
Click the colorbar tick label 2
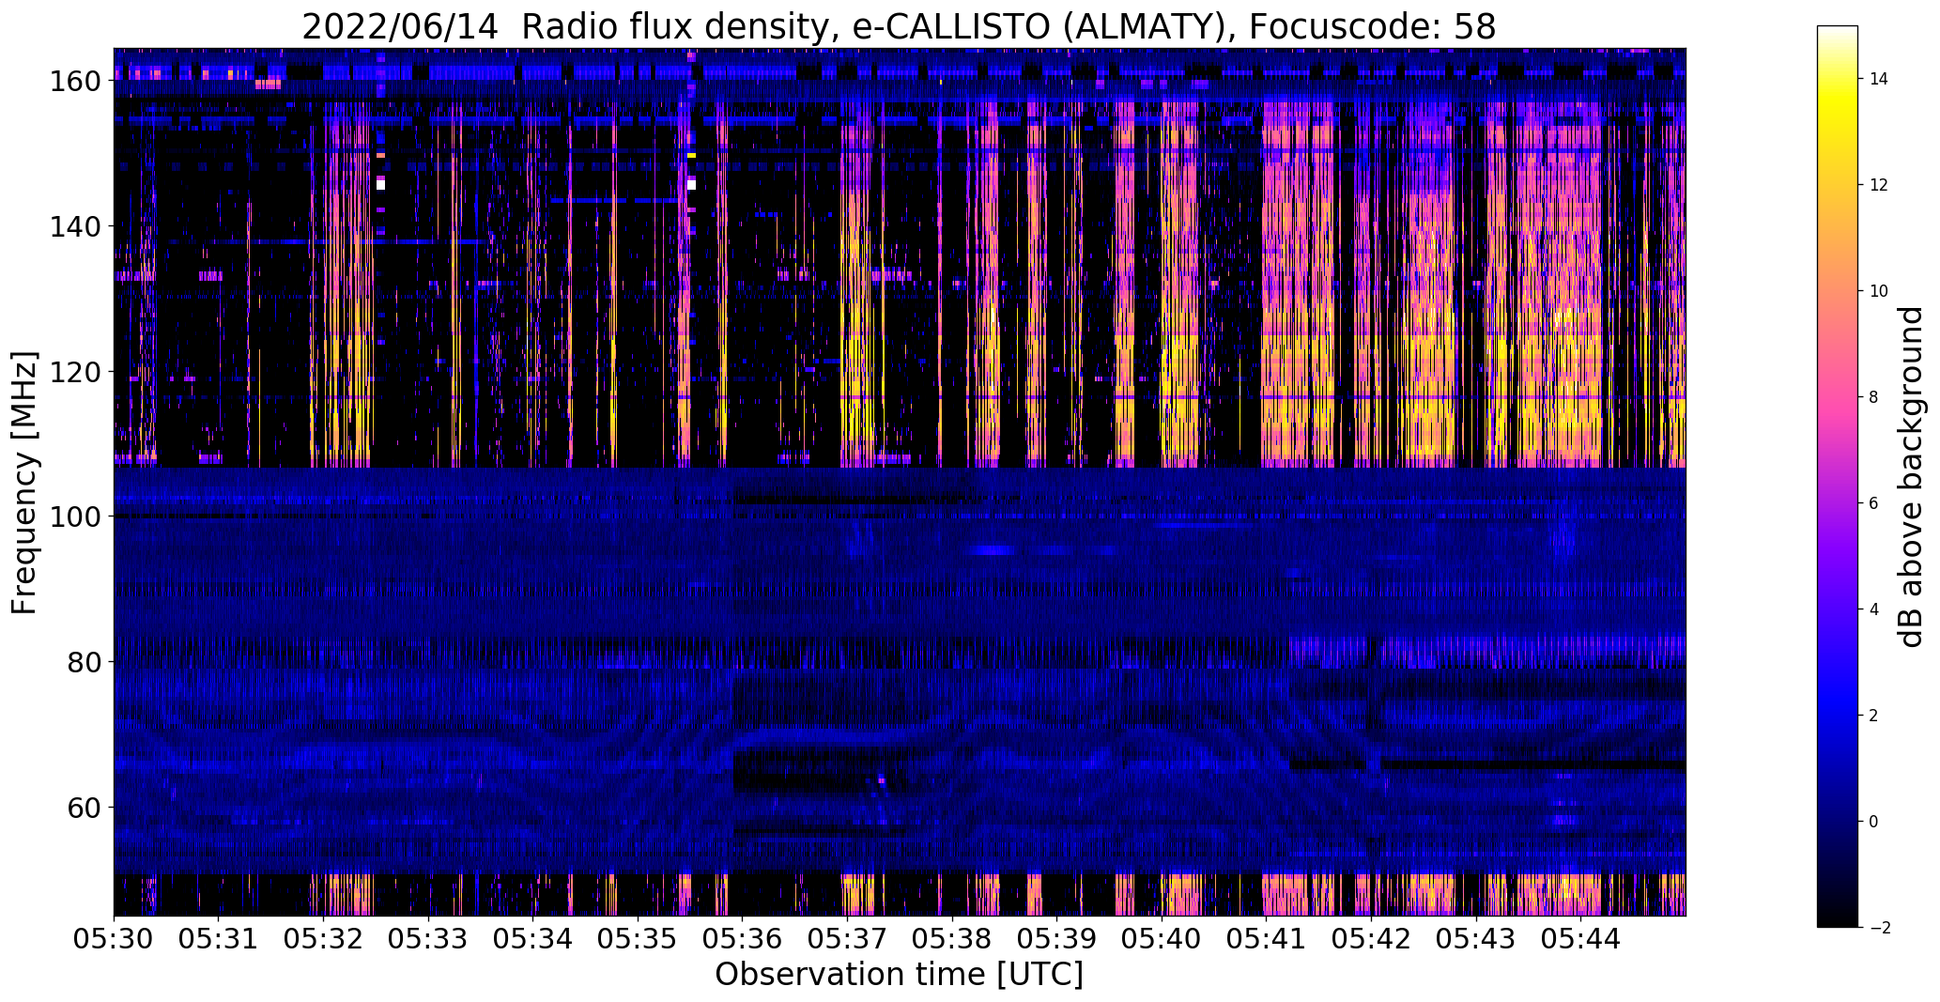tap(1874, 716)
